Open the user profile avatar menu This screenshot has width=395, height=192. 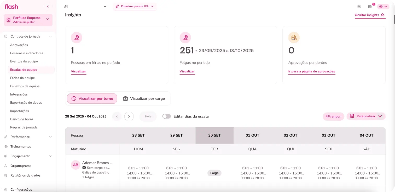(383, 7)
